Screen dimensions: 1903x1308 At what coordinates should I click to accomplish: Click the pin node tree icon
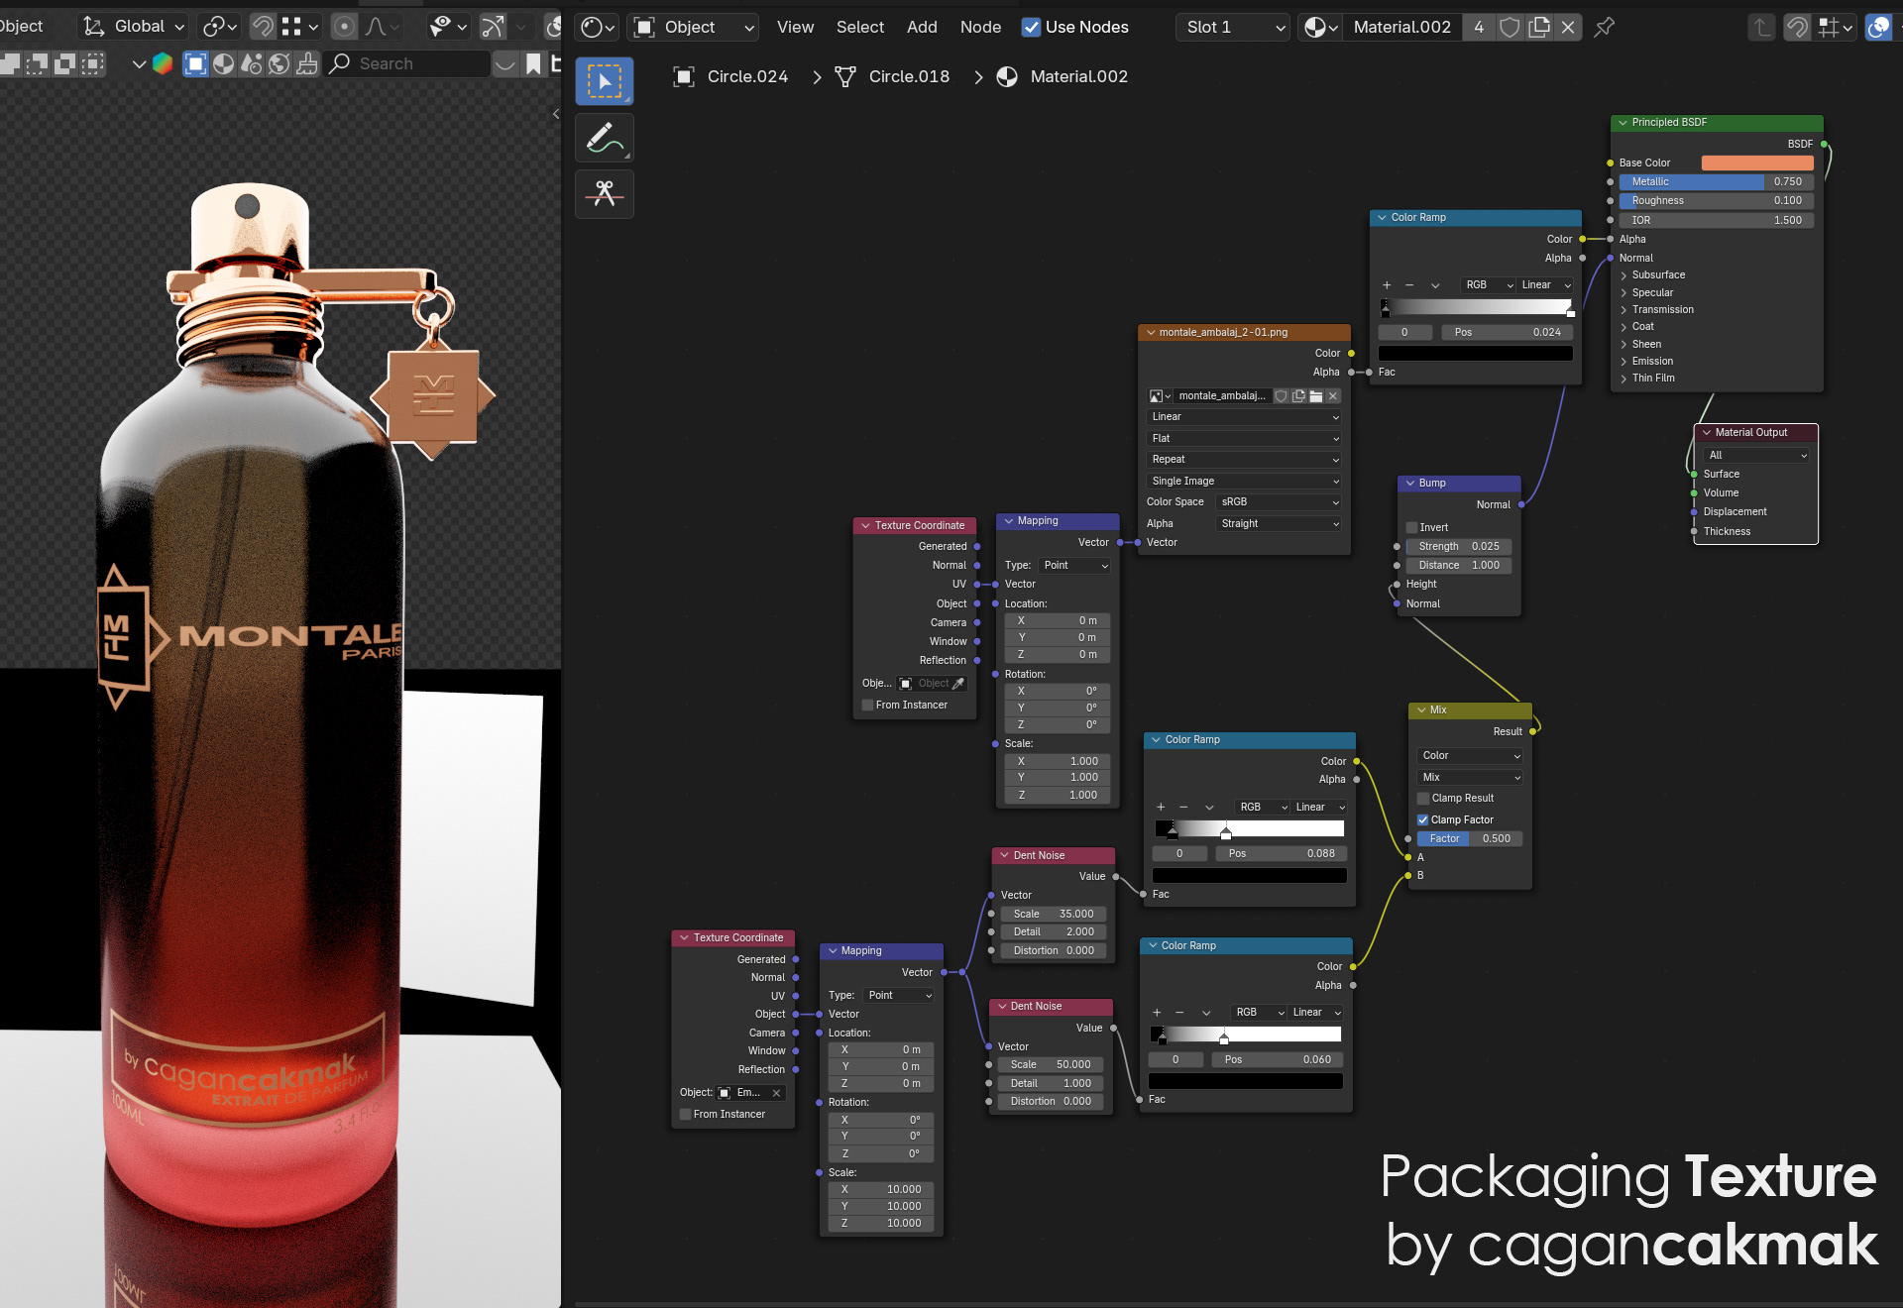(1604, 27)
